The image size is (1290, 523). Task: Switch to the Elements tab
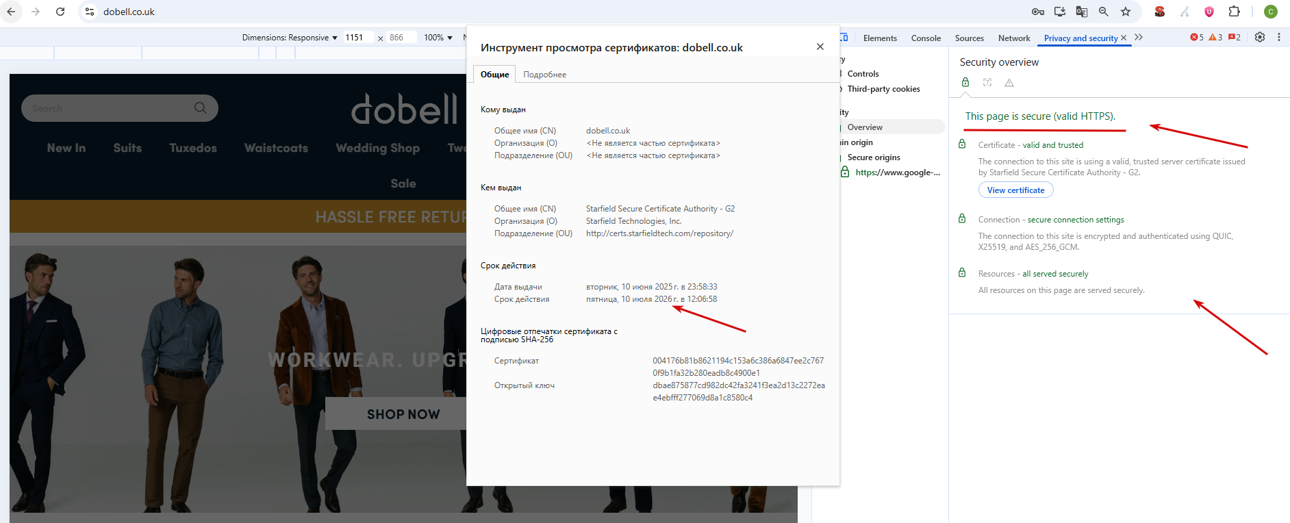(880, 38)
